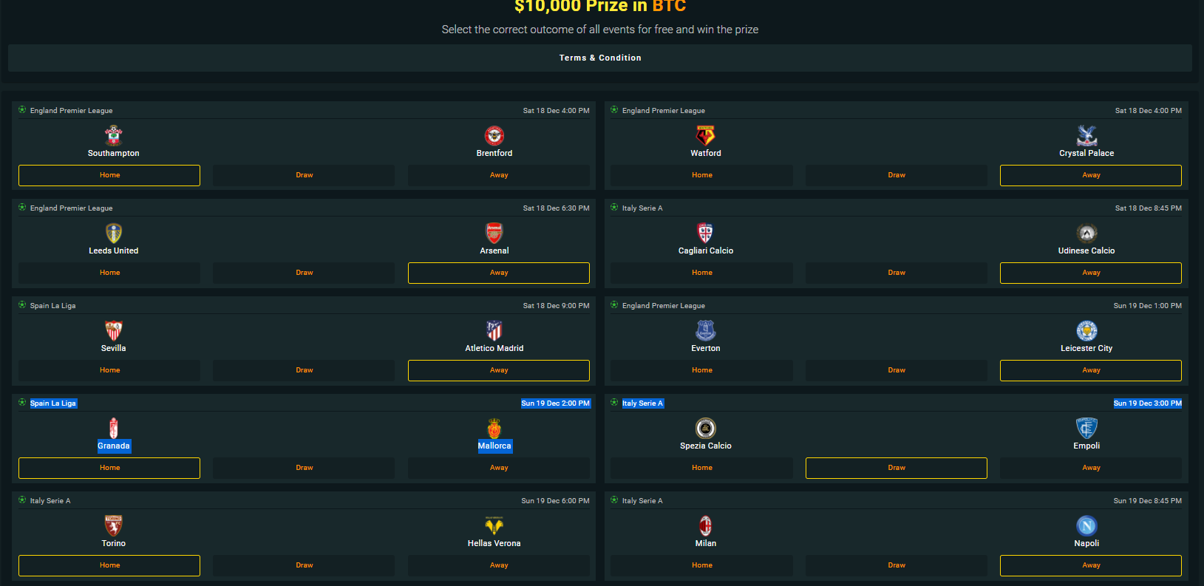Click the Watford club badge
The image size is (1204, 586).
(705, 135)
